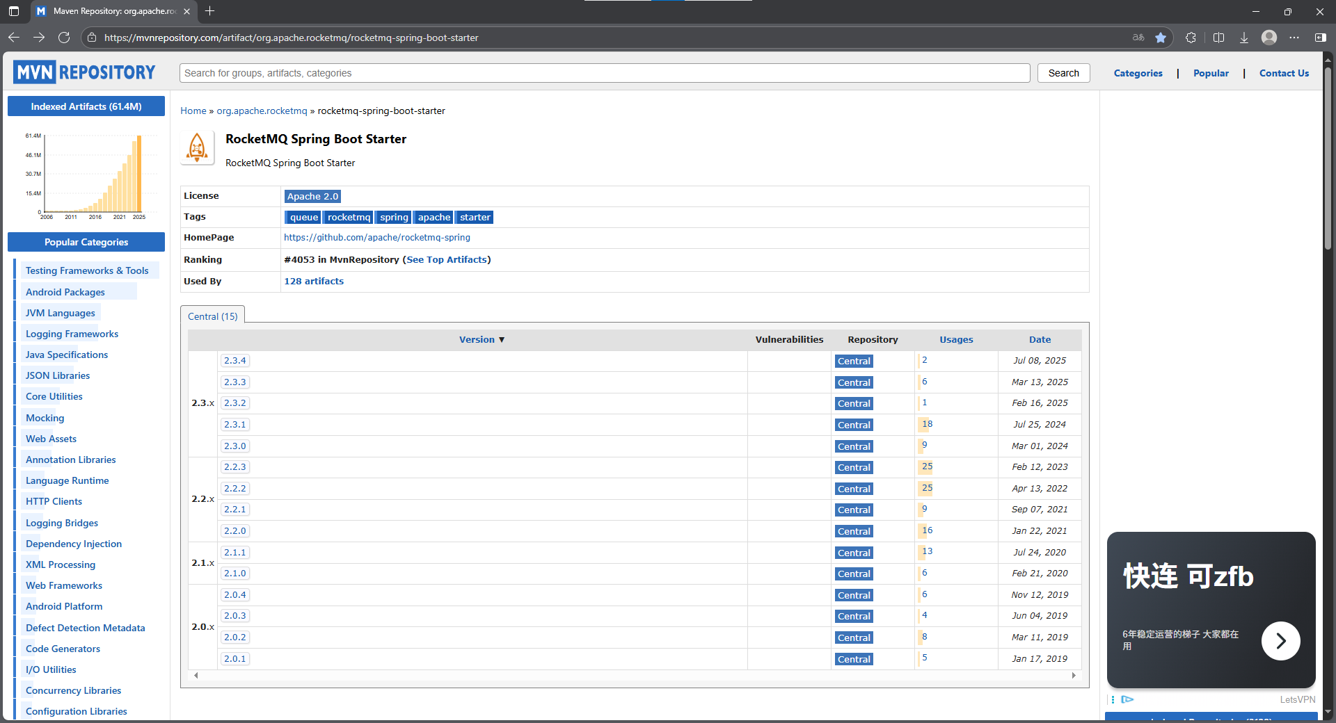Toggle the bookmark star for this page
1336x723 pixels.
(x=1160, y=38)
